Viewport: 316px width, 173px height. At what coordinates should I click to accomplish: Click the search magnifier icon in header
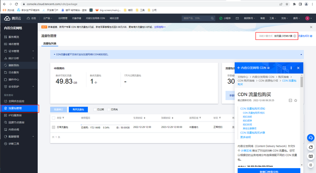[x=212, y=18]
